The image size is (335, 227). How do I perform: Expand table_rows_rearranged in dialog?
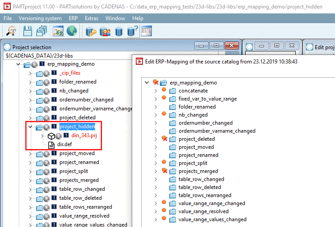(x=156, y=195)
